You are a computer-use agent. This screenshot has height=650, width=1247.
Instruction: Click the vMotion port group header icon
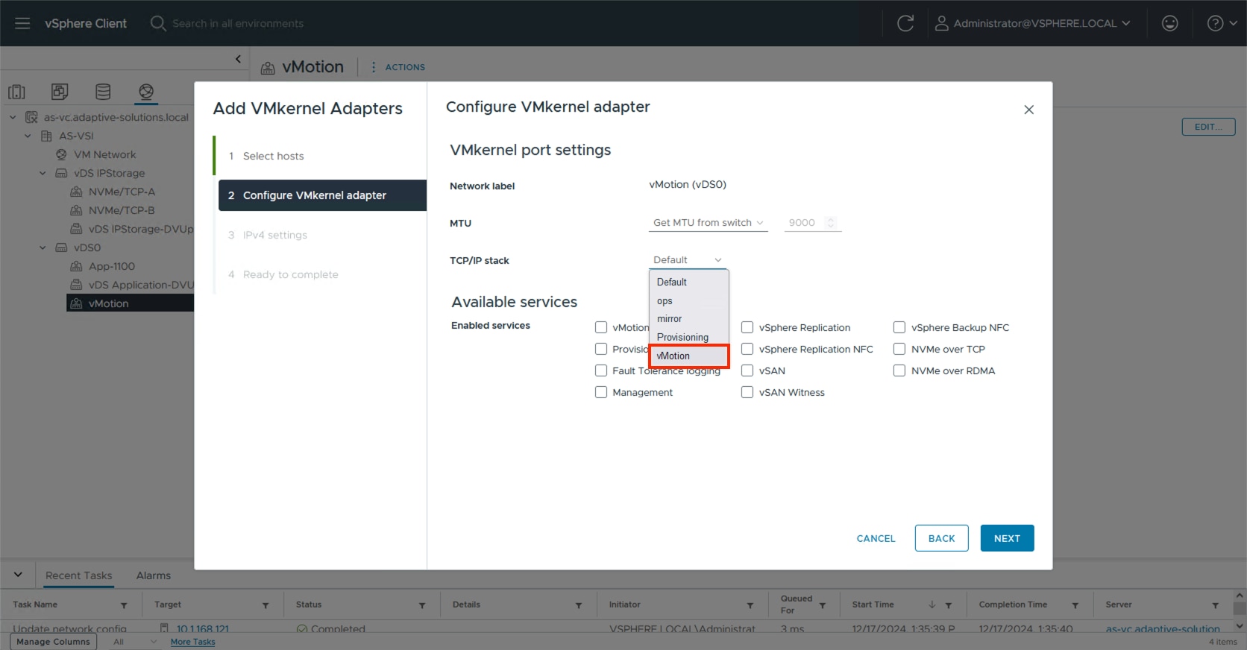tap(268, 68)
